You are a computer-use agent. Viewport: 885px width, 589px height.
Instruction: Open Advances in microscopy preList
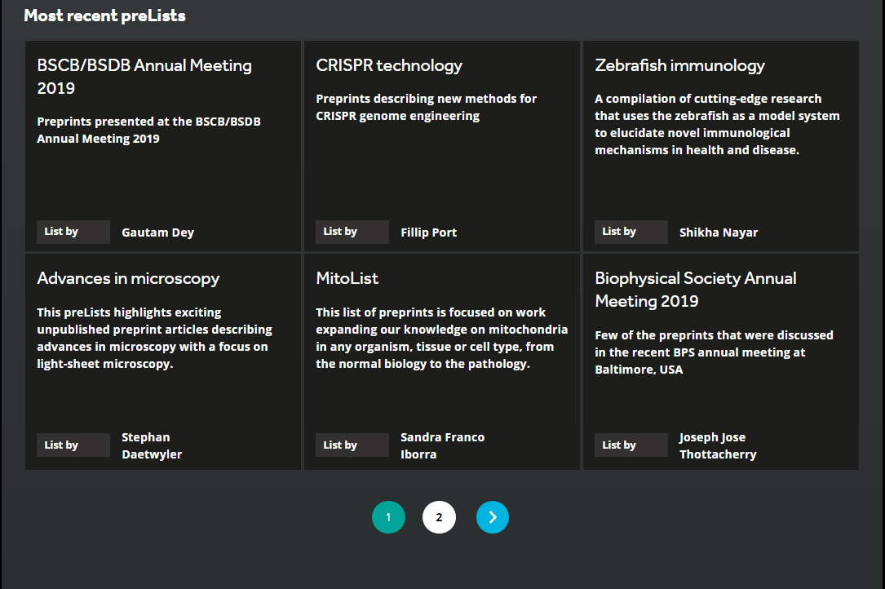pos(128,278)
